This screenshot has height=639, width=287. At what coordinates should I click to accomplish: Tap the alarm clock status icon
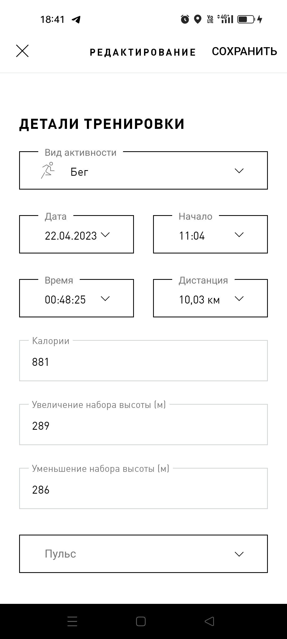pos(185,19)
